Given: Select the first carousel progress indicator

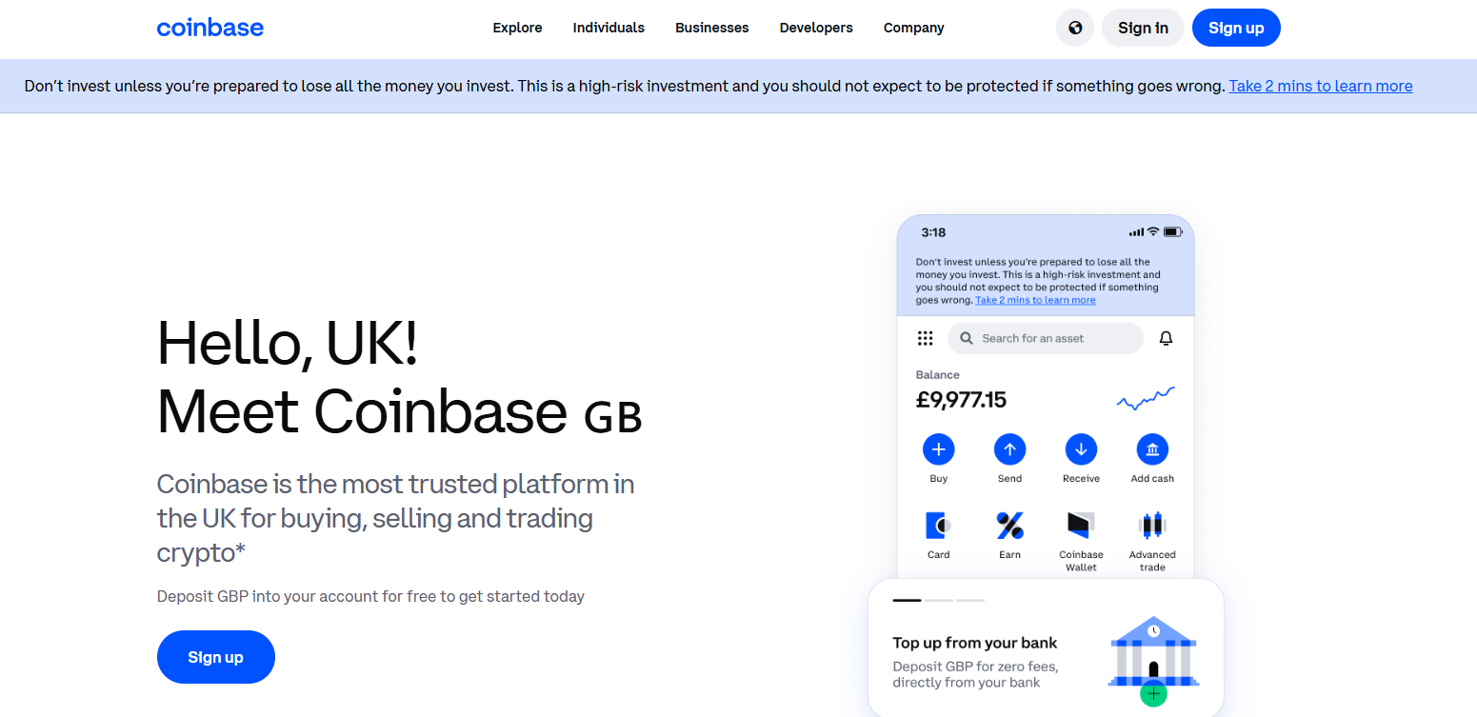Looking at the screenshot, I should point(907,600).
